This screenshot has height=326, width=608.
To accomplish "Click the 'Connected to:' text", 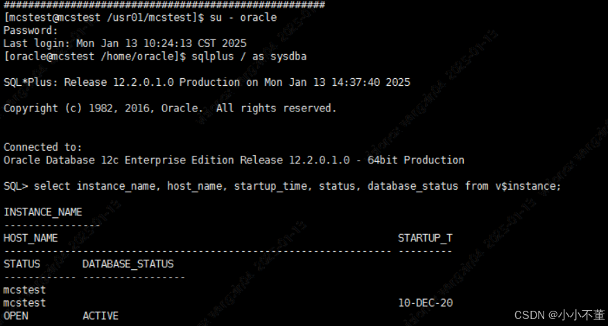I will click(43, 147).
